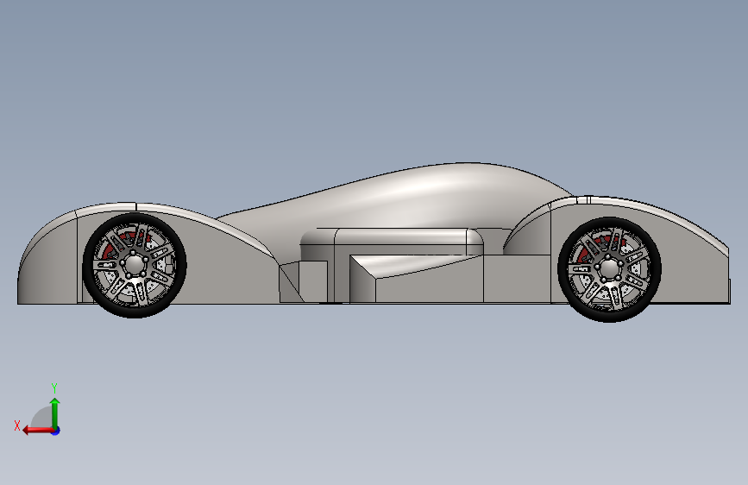Click the front wheel center hub

click(x=134, y=264)
